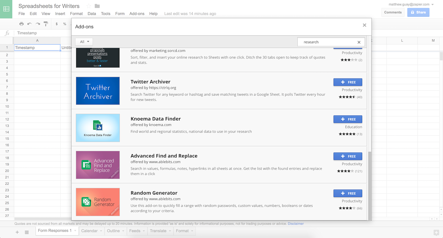Format as currency with dollar button

tap(57, 24)
